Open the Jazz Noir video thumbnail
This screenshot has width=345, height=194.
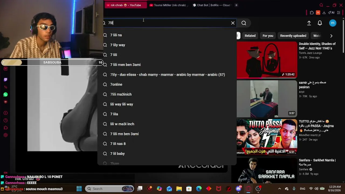267,60
